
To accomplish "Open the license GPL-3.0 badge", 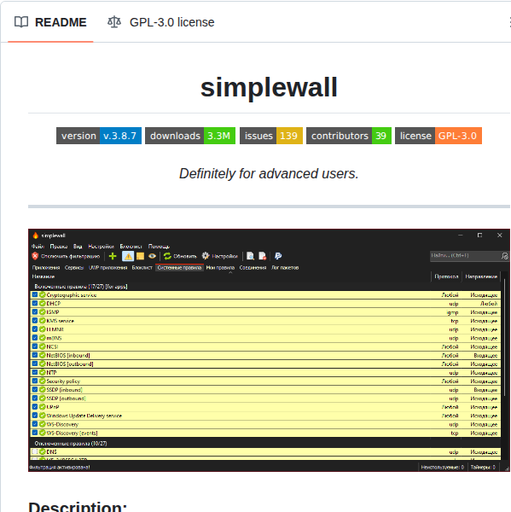I will click(x=438, y=136).
